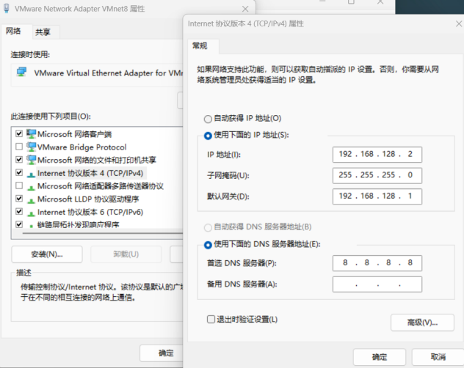Click the IP 地址 input field

tap(377, 154)
